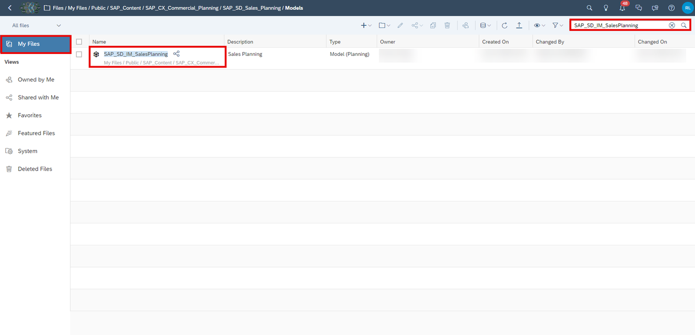Check the SAP_SD_IM_SalesPlanning row checkbox
This screenshot has height=335, width=695.
click(x=79, y=54)
